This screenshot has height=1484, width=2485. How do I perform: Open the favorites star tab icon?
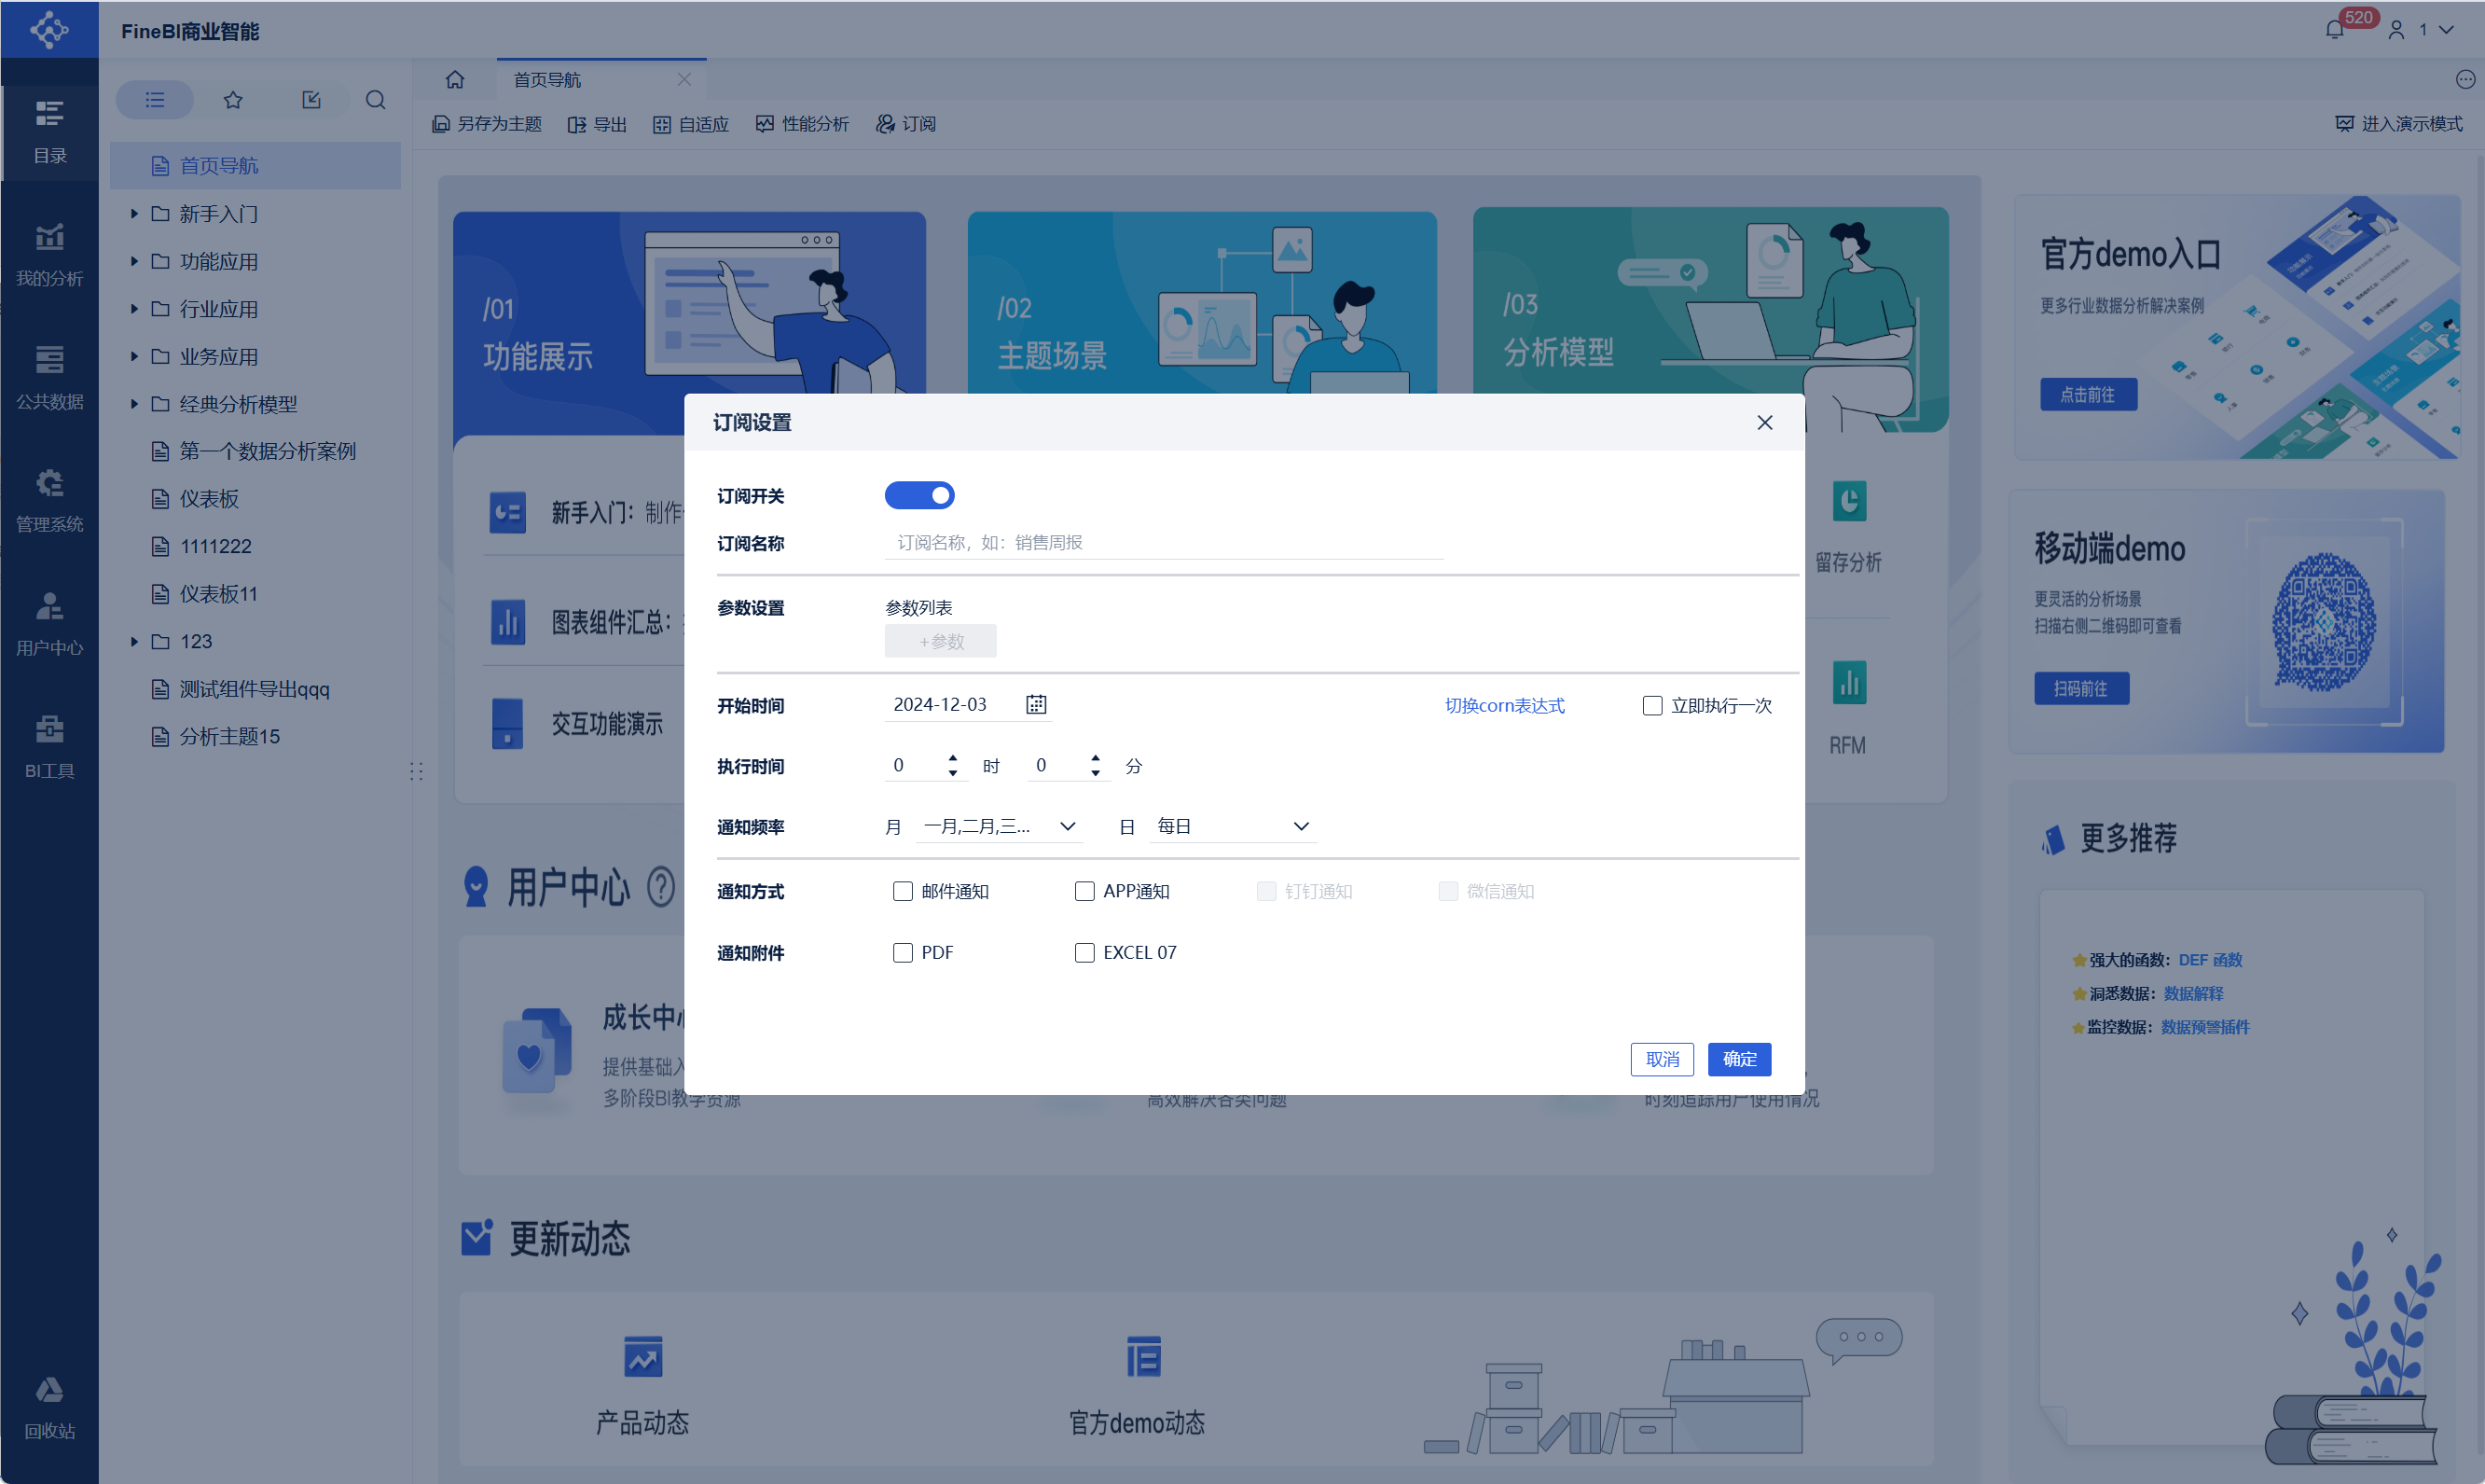[233, 100]
